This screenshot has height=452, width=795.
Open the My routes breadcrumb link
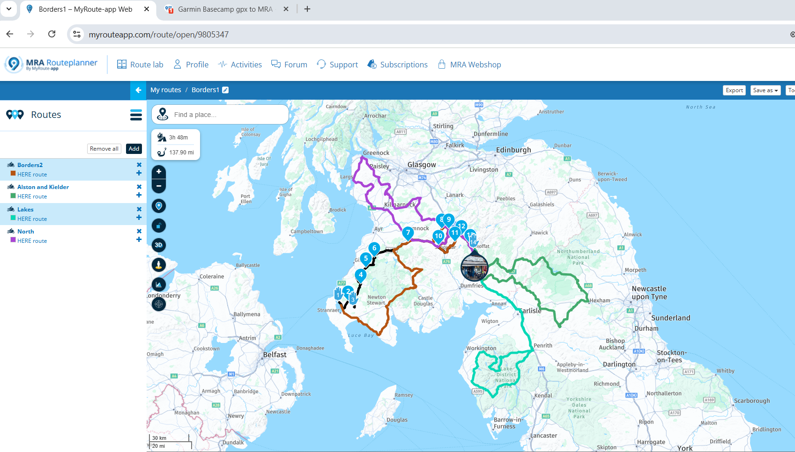point(165,90)
